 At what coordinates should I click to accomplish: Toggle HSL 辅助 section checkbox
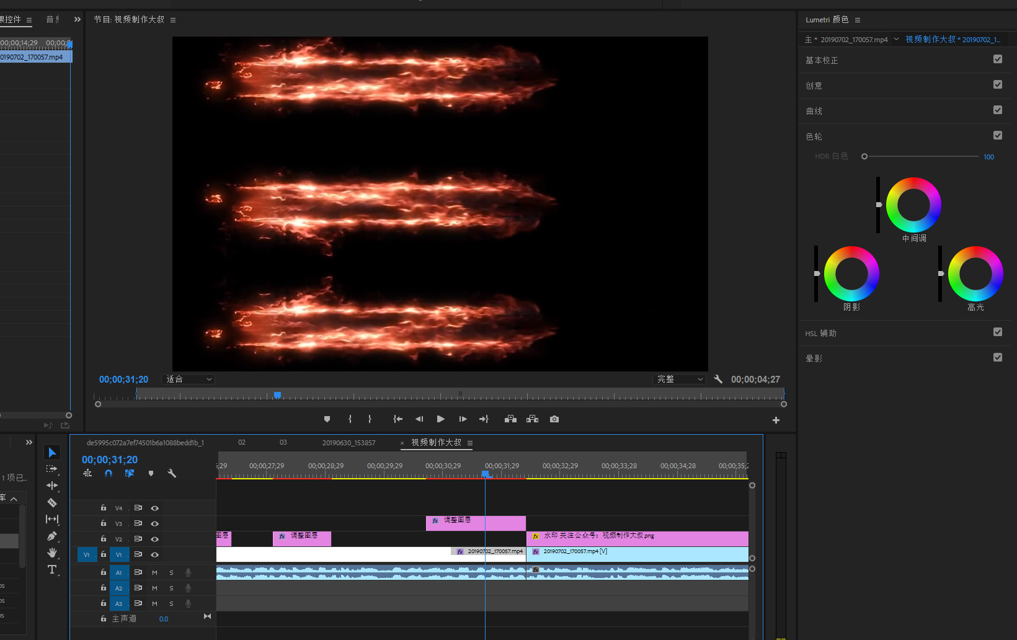click(998, 332)
